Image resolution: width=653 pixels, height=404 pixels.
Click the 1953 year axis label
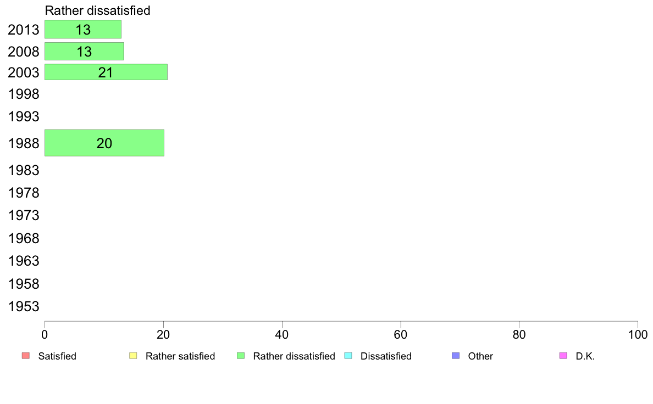[x=24, y=306]
